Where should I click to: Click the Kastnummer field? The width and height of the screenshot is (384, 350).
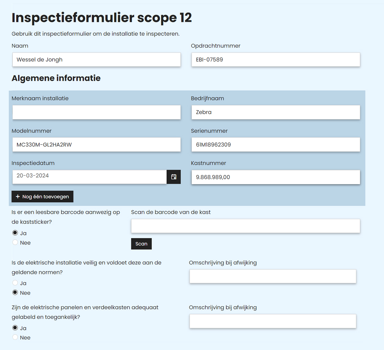(275, 177)
